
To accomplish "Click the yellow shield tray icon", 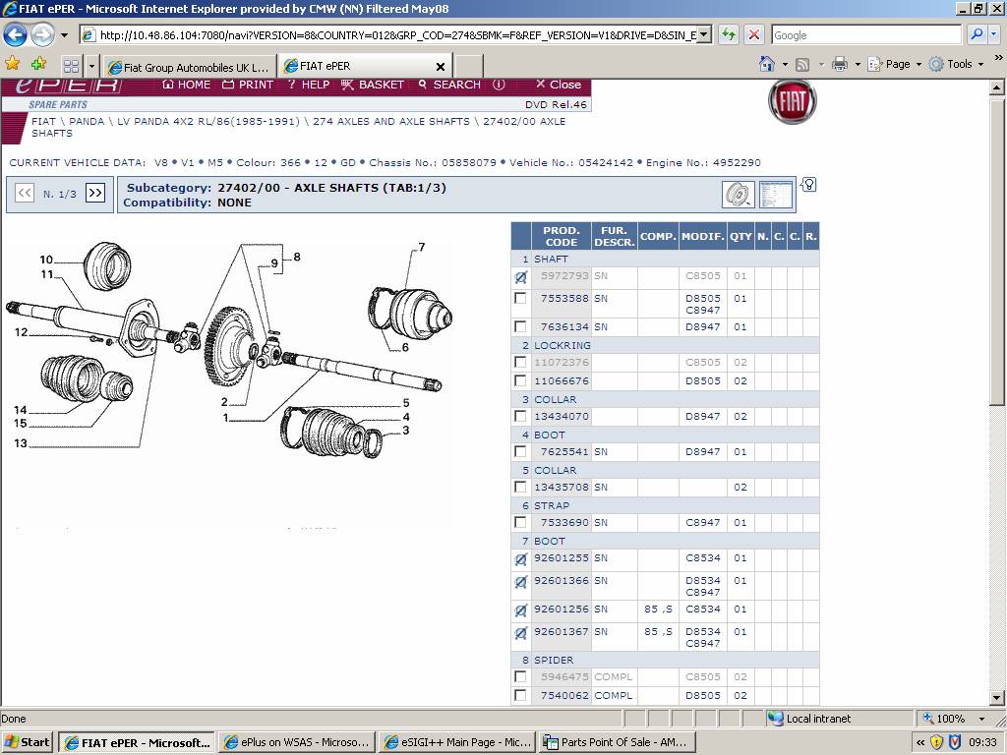I will tap(937, 742).
